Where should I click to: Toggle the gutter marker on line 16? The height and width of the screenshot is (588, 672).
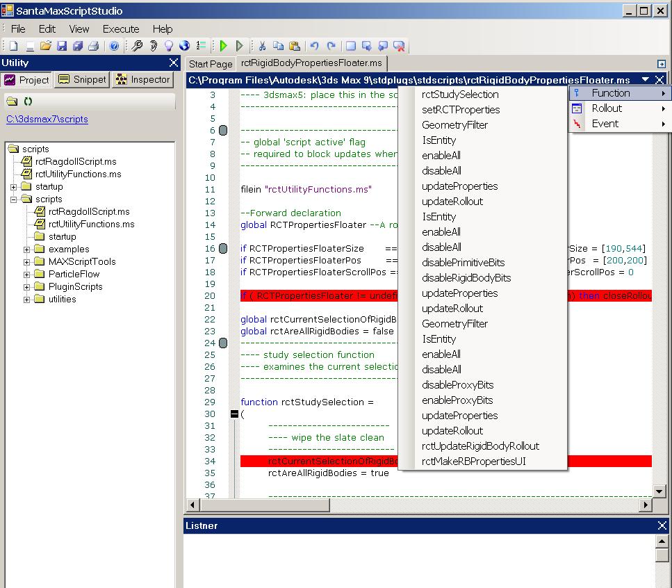pyautogui.click(x=223, y=249)
